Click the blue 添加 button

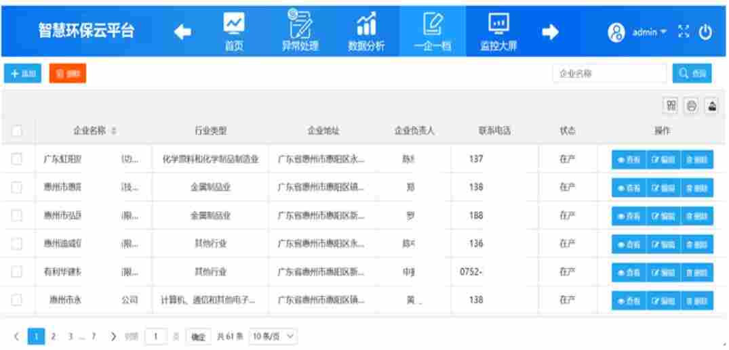pos(23,73)
